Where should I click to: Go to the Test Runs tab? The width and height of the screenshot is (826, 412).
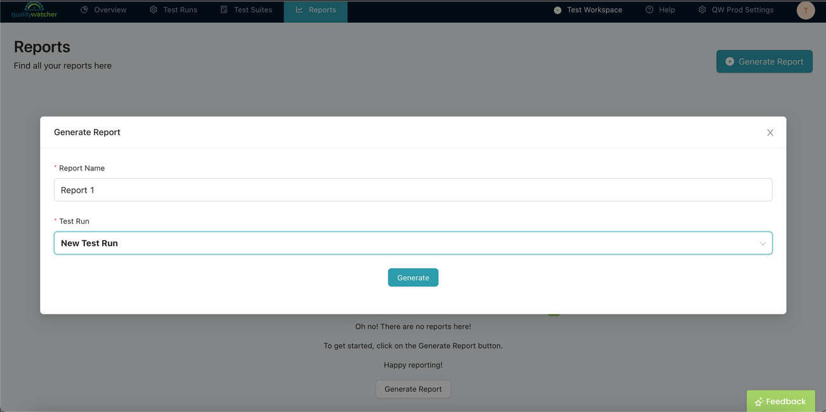pyautogui.click(x=173, y=10)
